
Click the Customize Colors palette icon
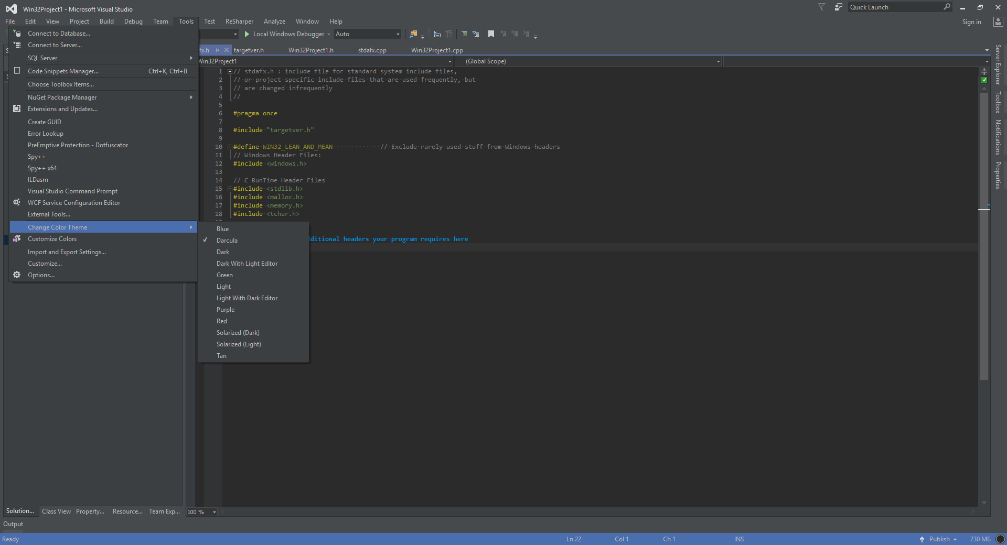(x=17, y=238)
